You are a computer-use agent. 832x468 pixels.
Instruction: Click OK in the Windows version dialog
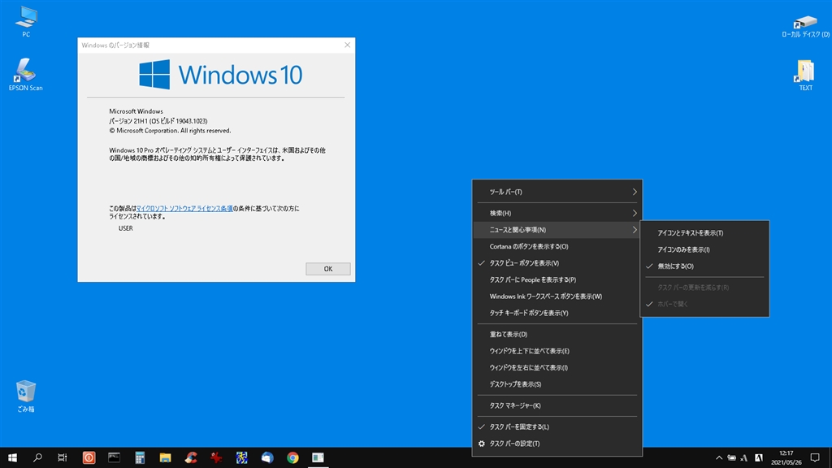pos(327,268)
